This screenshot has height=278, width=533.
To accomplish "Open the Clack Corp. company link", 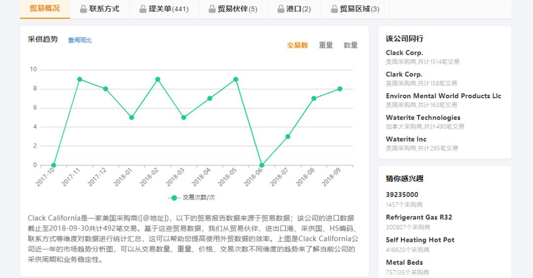I will pyautogui.click(x=404, y=53).
